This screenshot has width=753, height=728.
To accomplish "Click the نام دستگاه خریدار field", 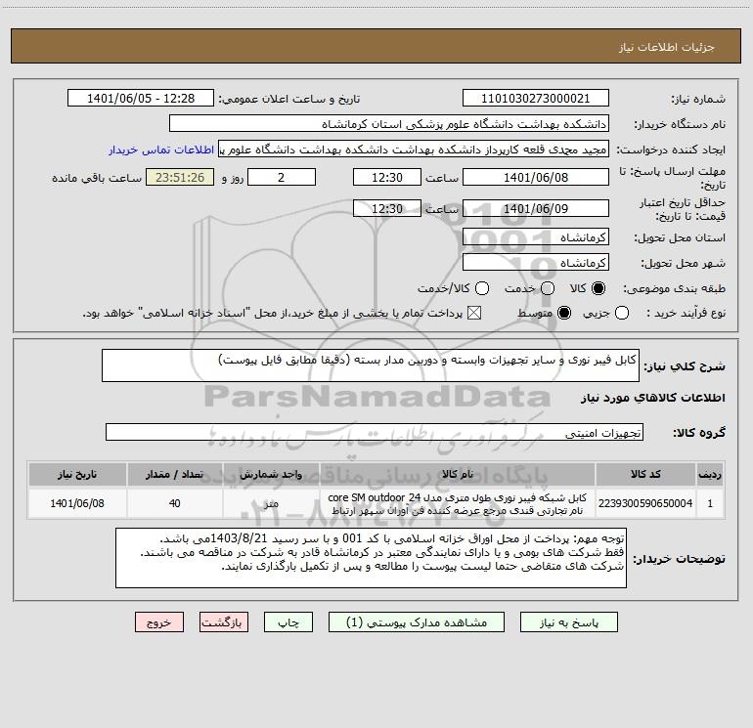I will click(389, 124).
